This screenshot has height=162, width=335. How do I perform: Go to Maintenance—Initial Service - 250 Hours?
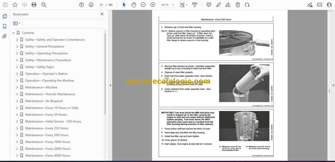pyautogui.click(x=53, y=121)
